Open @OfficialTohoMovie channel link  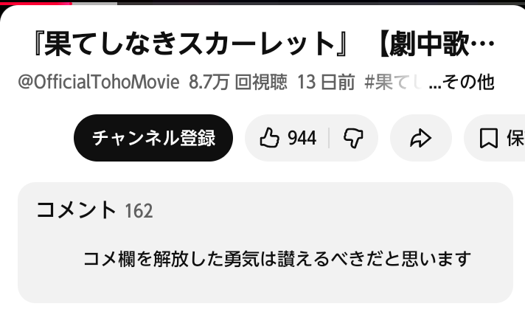pos(99,82)
